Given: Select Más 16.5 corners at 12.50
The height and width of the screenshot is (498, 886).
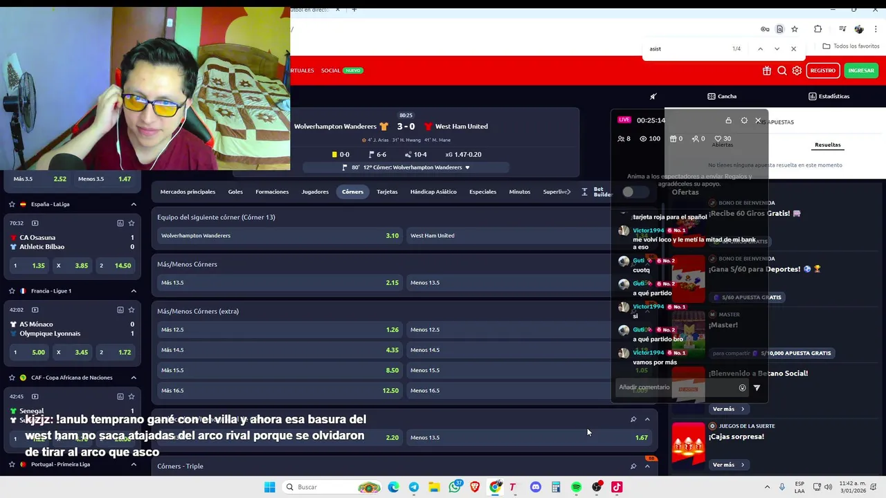Looking at the screenshot, I should tap(280, 391).
